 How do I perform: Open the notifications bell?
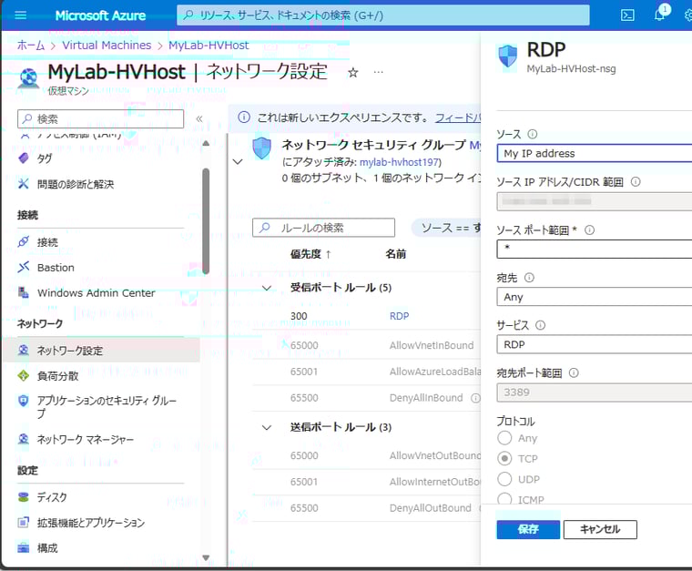click(660, 15)
